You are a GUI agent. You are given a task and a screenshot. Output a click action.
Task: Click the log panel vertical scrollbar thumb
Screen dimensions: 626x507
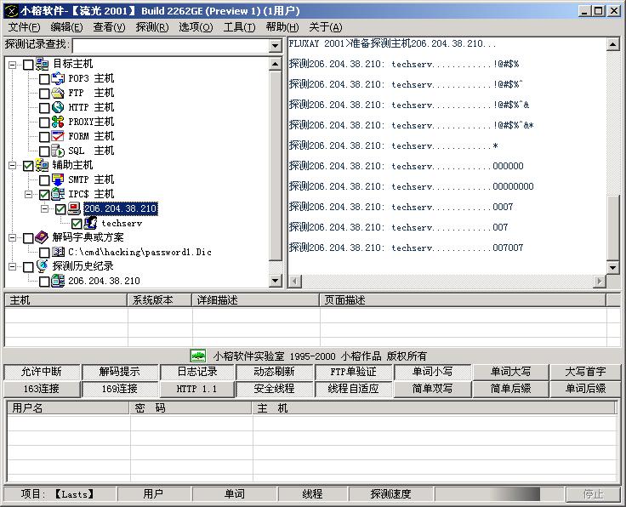[613, 228]
